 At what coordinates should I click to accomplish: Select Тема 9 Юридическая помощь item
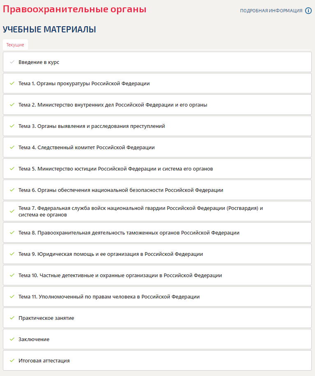[x=110, y=254]
